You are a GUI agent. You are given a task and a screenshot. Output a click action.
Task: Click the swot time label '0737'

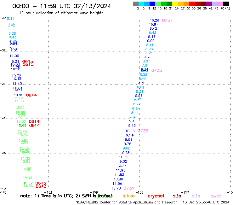pyautogui.click(x=167, y=20)
